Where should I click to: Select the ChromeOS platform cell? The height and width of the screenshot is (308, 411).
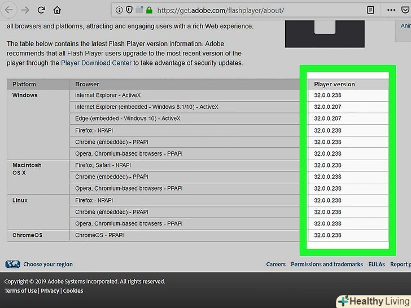click(38, 235)
